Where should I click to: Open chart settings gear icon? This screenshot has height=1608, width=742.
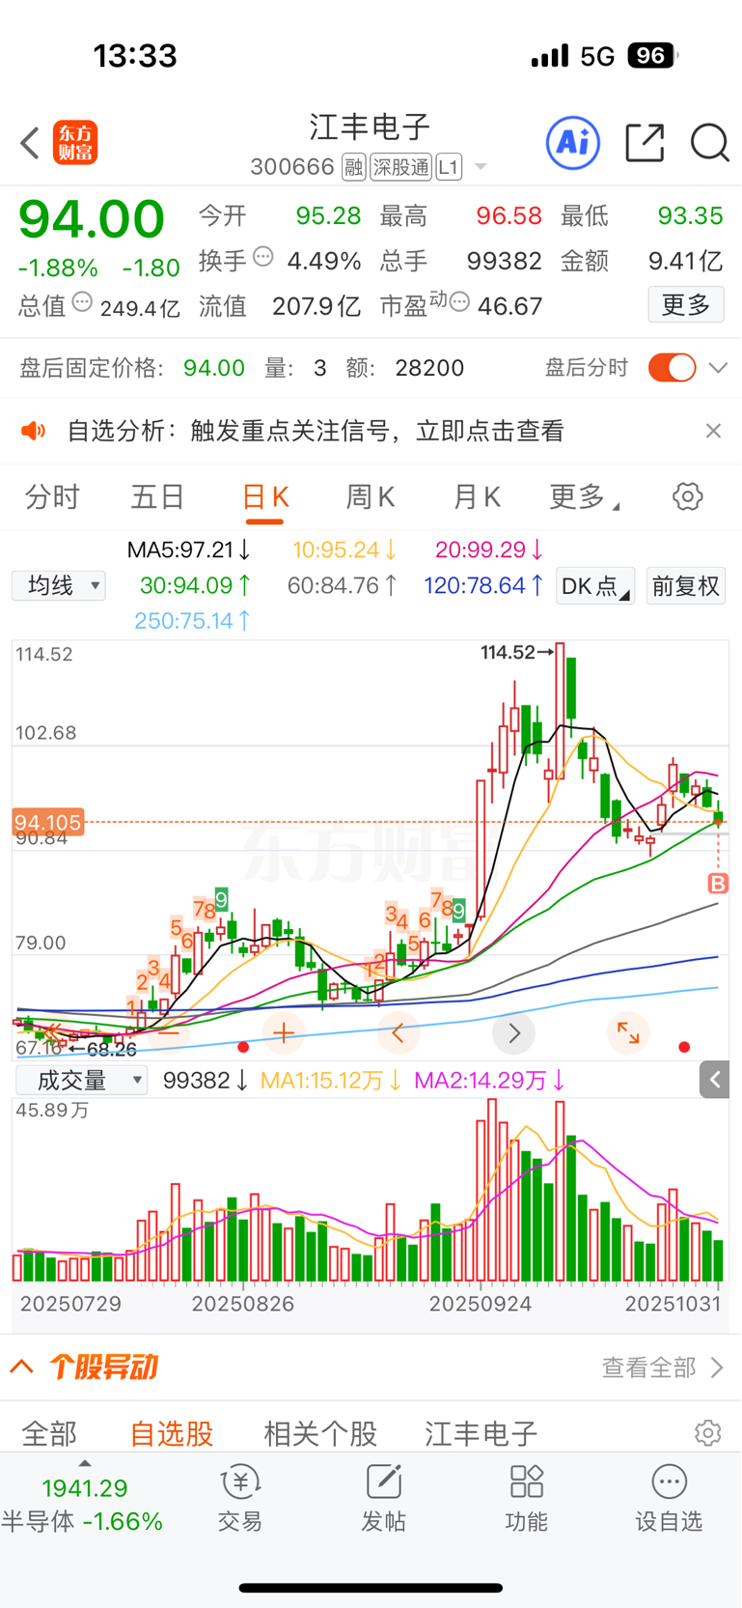coord(688,497)
